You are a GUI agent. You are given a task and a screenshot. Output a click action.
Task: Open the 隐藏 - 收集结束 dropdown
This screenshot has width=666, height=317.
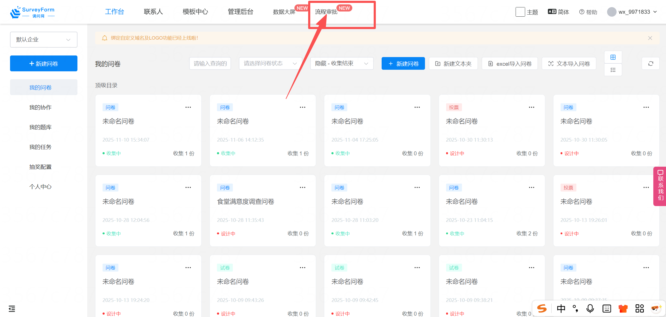(x=341, y=63)
